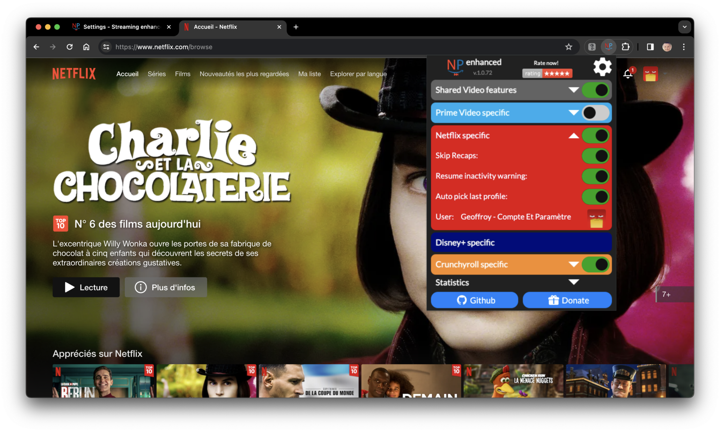Expand Prime Video specific section arrow
The height and width of the screenshot is (432, 720).
(573, 112)
